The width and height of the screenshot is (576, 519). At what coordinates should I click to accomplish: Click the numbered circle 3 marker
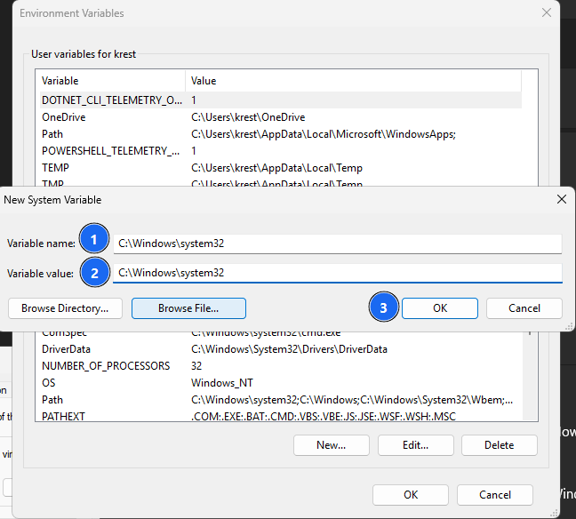pos(383,307)
